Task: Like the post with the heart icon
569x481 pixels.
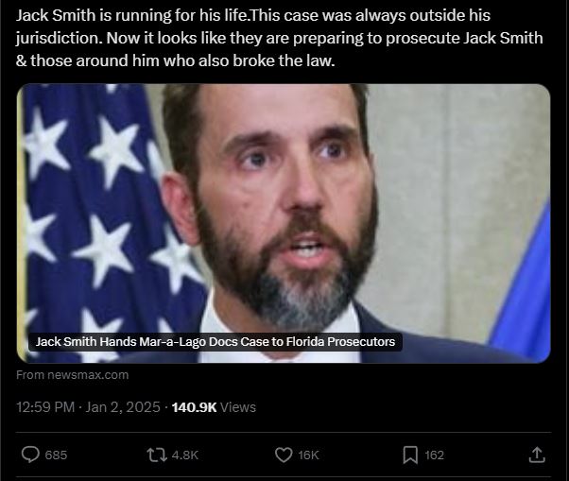Action: [x=284, y=455]
